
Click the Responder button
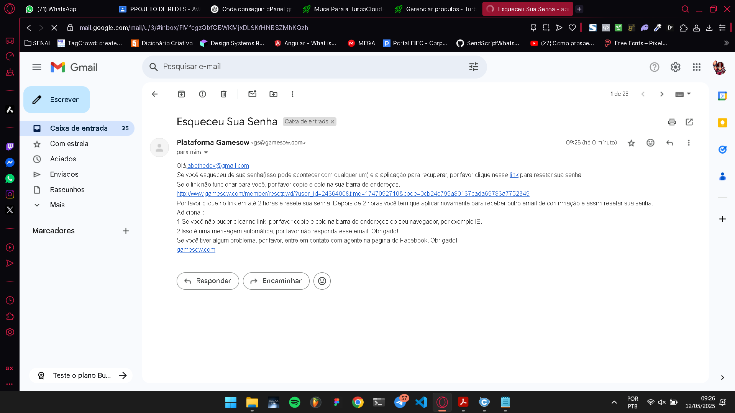[208, 281]
